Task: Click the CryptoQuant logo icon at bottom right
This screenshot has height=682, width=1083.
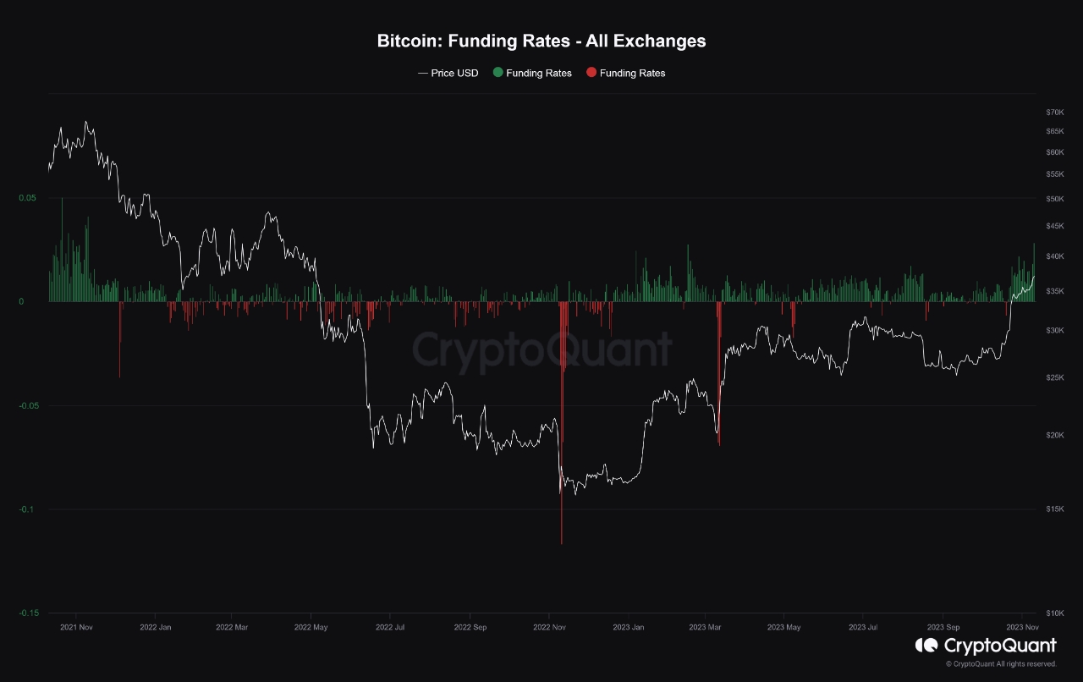Action: (926, 646)
